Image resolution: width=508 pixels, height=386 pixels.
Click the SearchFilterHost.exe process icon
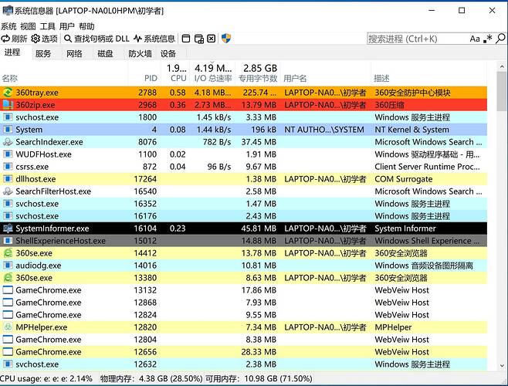coord(8,191)
